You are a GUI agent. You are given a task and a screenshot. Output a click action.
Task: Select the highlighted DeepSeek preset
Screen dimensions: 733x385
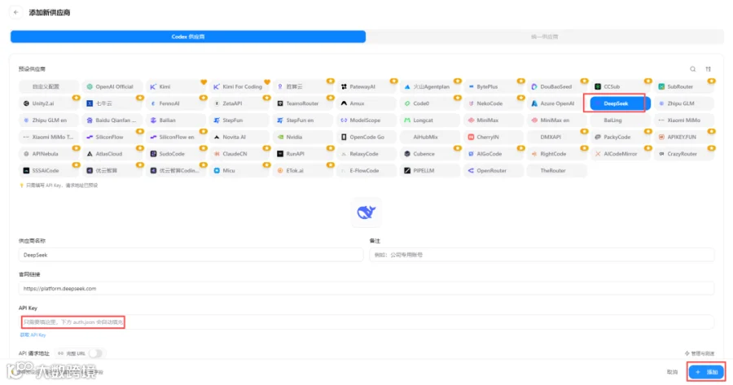click(621, 103)
